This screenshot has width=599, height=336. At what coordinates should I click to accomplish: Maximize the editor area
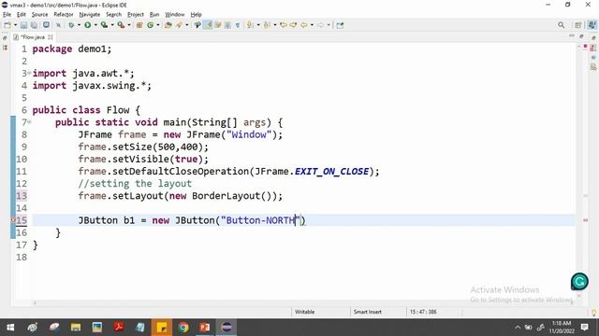click(x=581, y=36)
